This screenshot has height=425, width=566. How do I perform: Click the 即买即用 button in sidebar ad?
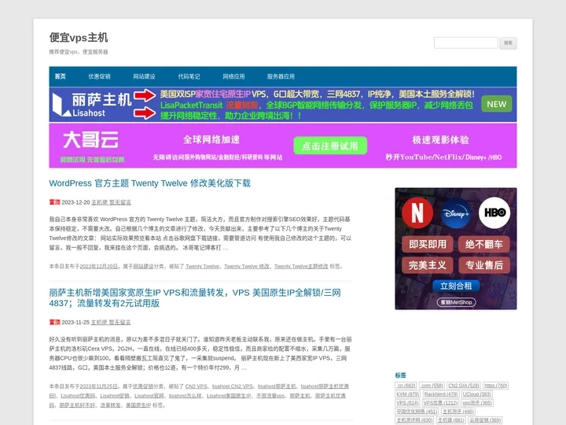pos(428,244)
